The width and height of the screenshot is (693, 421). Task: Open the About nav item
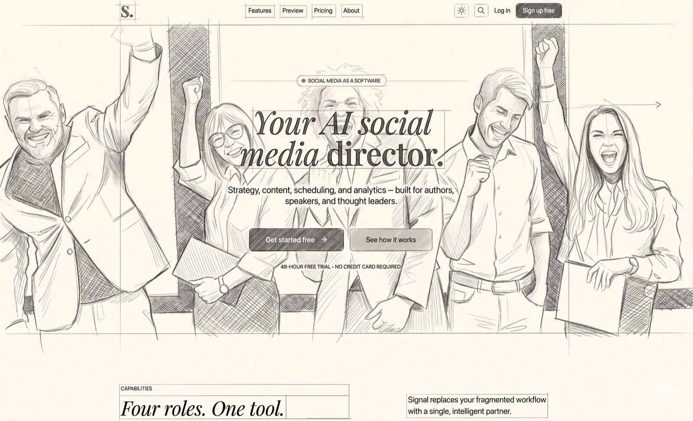(x=351, y=10)
